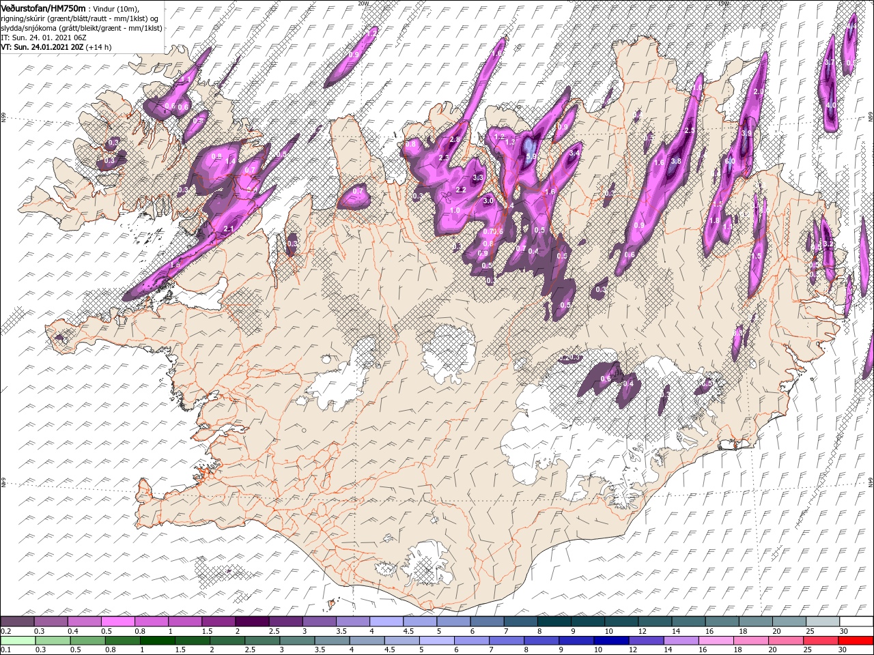This screenshot has width=874, height=655.
Task: Click the bright pink 0.5 swatch in the upper scale
Action: (x=117, y=622)
